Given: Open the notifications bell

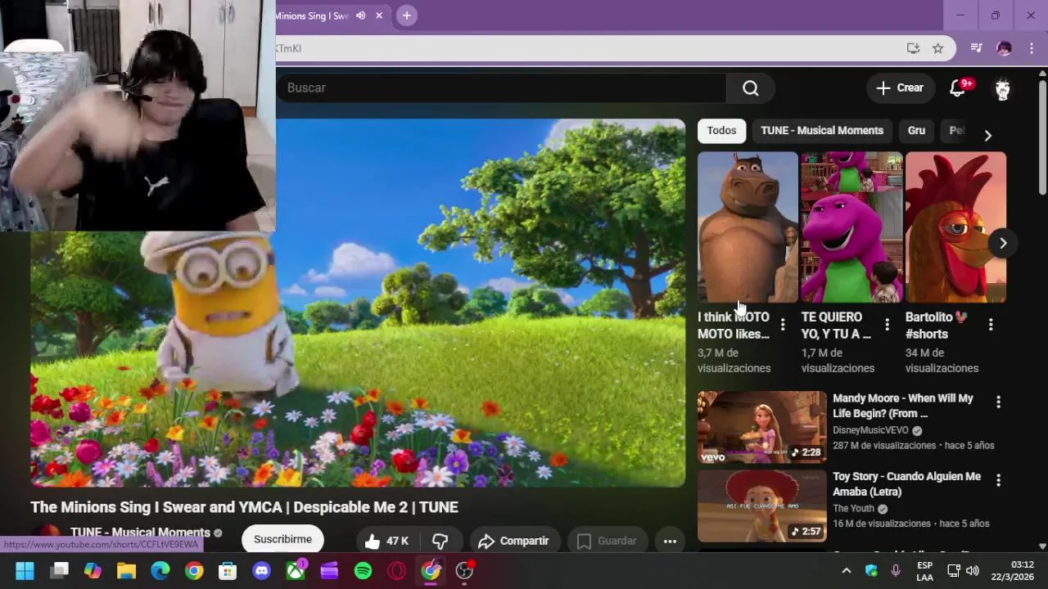Looking at the screenshot, I should pos(957,88).
